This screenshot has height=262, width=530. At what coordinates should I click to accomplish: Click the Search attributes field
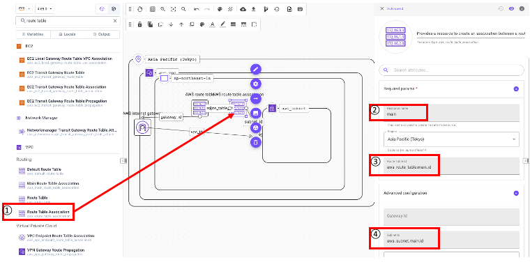point(451,70)
